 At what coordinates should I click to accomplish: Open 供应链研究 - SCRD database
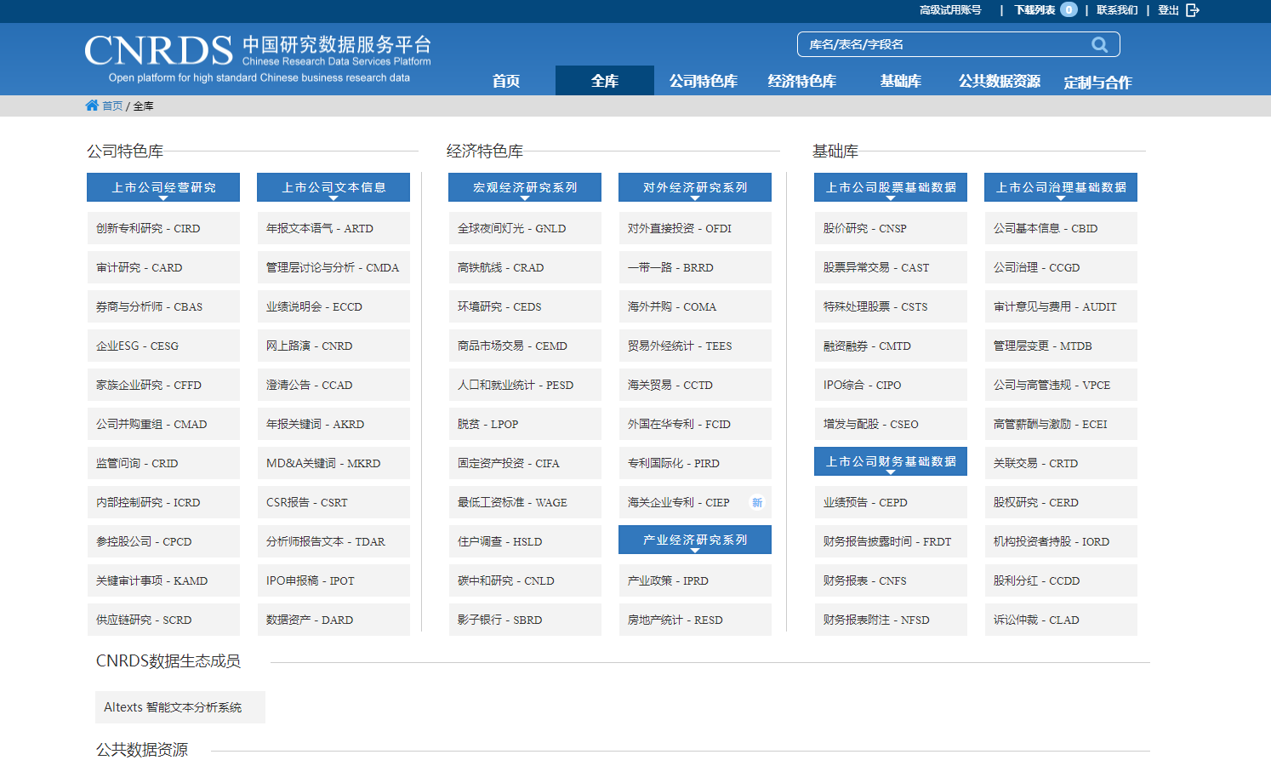click(x=163, y=620)
